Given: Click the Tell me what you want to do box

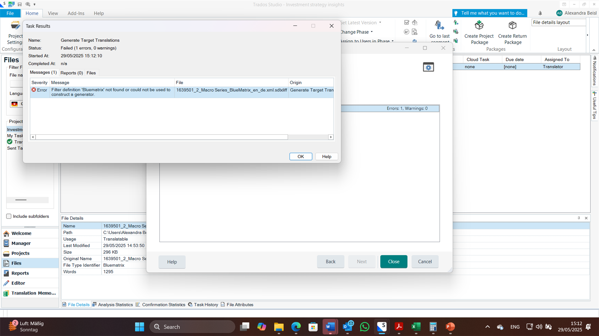Looking at the screenshot, I should (490, 13).
